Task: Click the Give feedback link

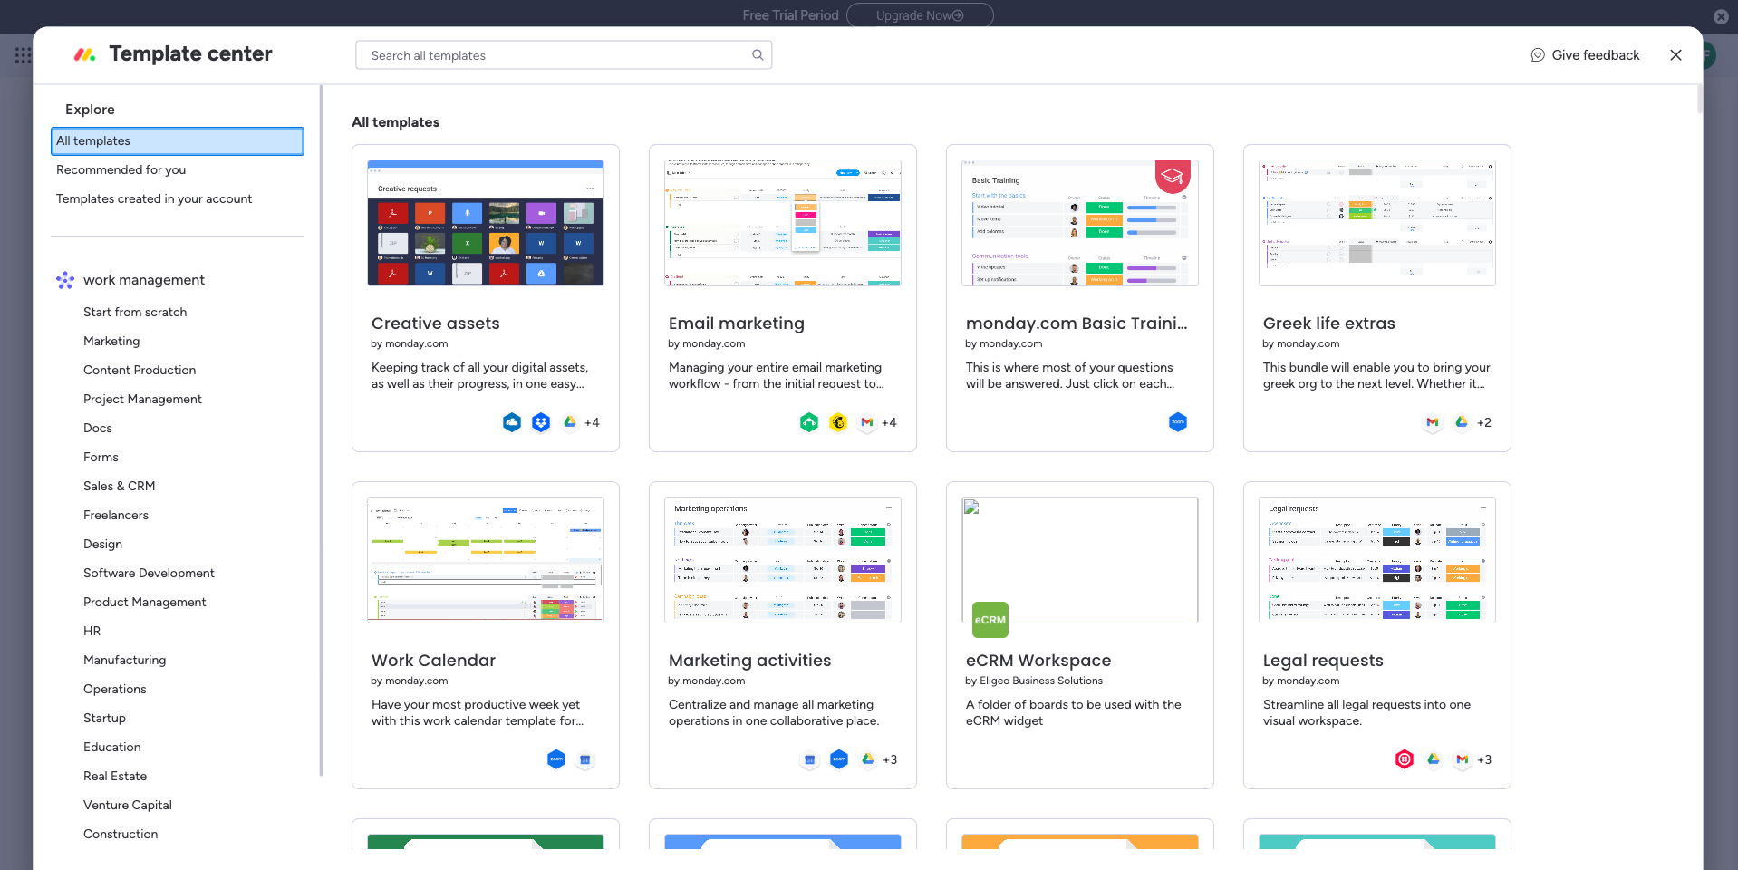Action: pyautogui.click(x=1595, y=55)
